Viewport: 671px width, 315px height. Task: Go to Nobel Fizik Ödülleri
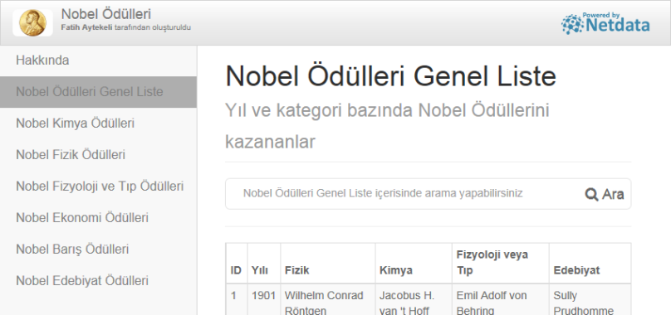(x=99, y=155)
